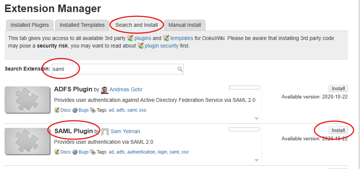Expand ADFS Plugin details arrow

pos(257,118)
